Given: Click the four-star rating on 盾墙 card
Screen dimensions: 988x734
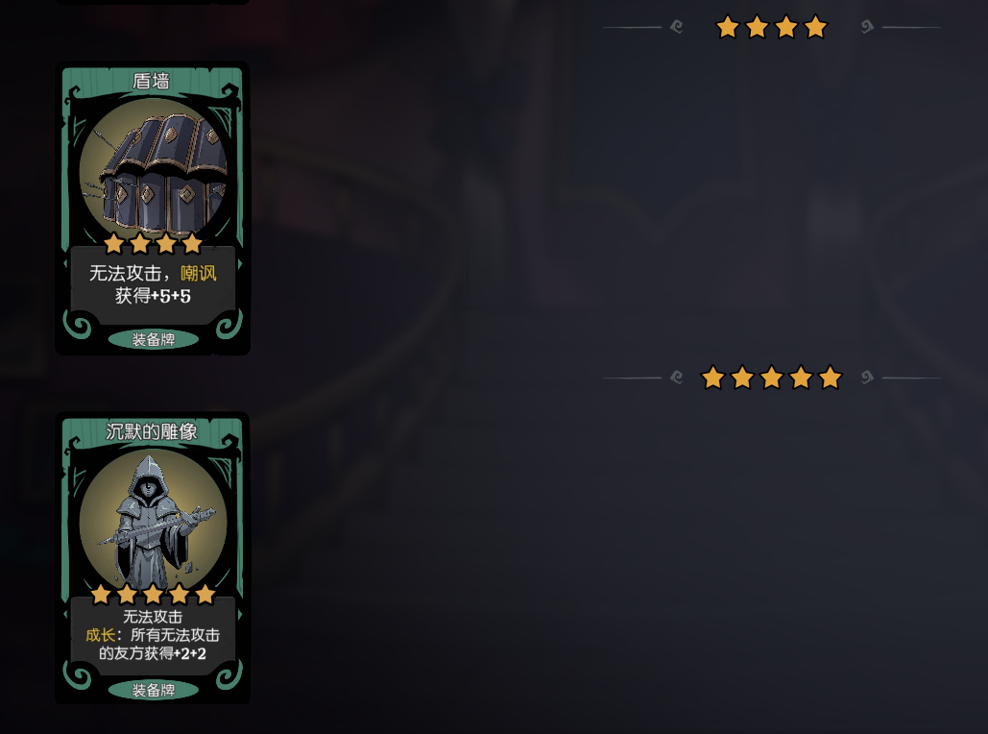Looking at the screenshot, I should (x=153, y=243).
